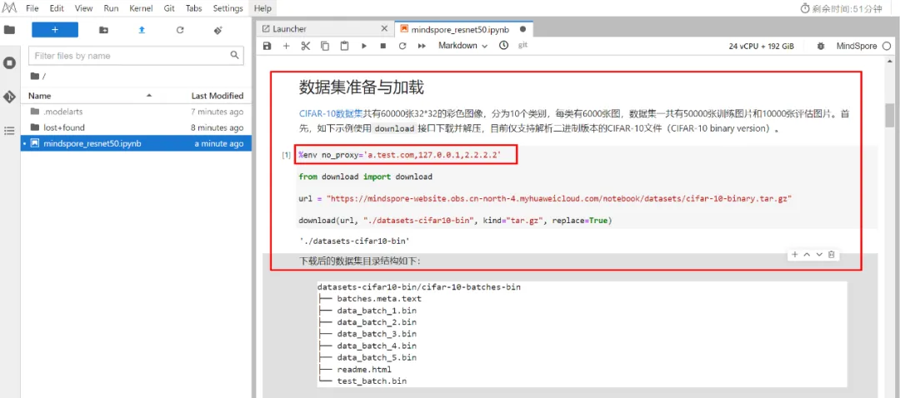The height and width of the screenshot is (398, 900).
Task: Refresh the file browser list
Action: (x=180, y=30)
